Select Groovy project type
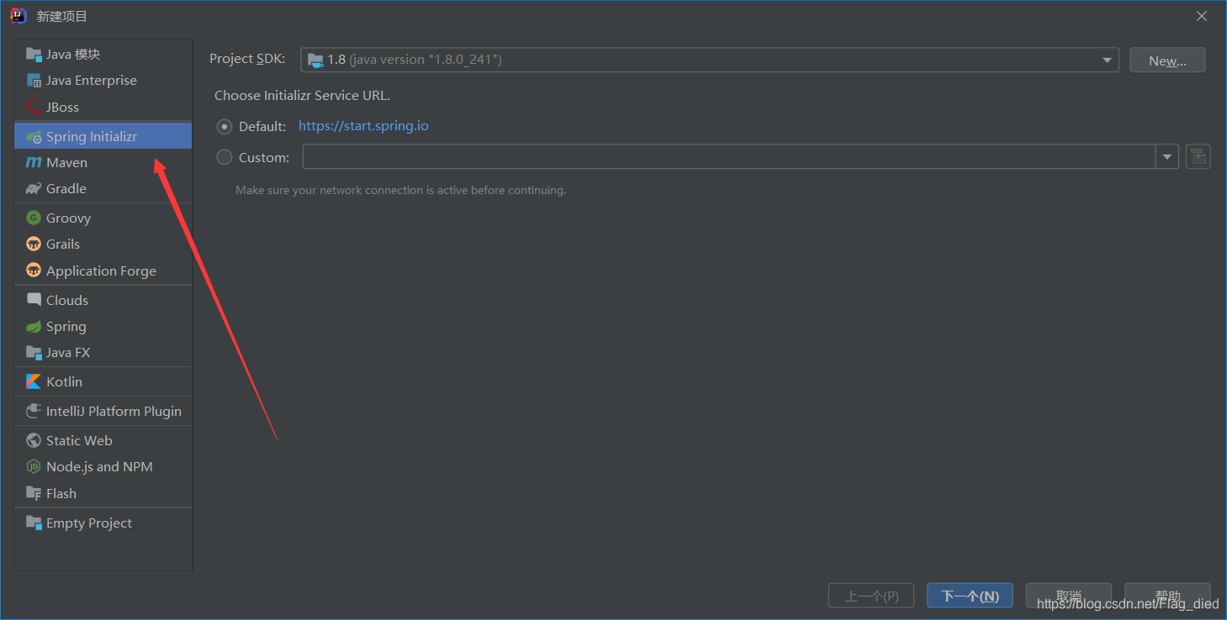Viewport: 1227px width, 620px height. [x=103, y=218]
